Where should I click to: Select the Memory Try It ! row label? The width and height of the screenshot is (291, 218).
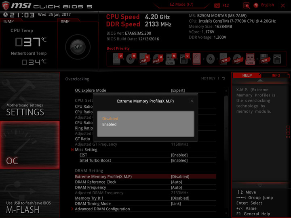(89, 198)
